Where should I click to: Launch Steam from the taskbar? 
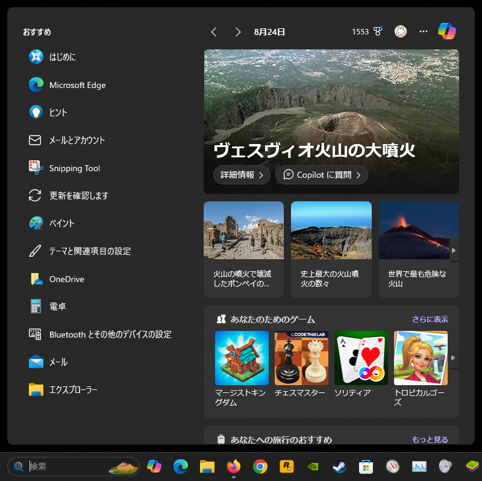pos(340,467)
